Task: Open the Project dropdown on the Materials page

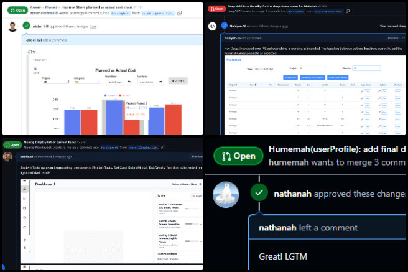Action: click(313, 68)
